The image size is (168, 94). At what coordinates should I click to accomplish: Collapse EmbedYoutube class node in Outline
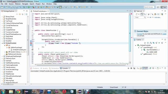pyautogui.click(x=136, y=45)
